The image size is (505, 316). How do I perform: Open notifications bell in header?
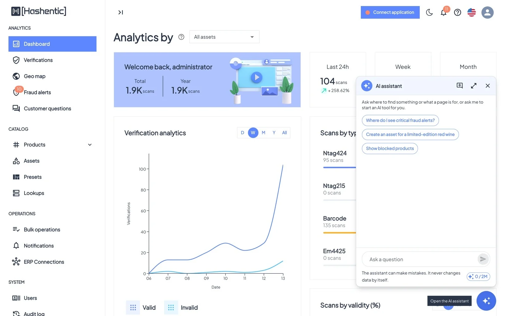point(443,12)
